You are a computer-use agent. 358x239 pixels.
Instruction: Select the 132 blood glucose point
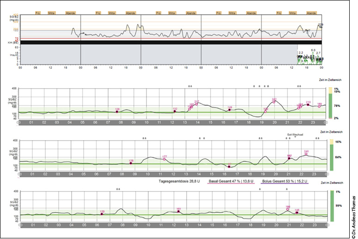[x=175, y=112]
